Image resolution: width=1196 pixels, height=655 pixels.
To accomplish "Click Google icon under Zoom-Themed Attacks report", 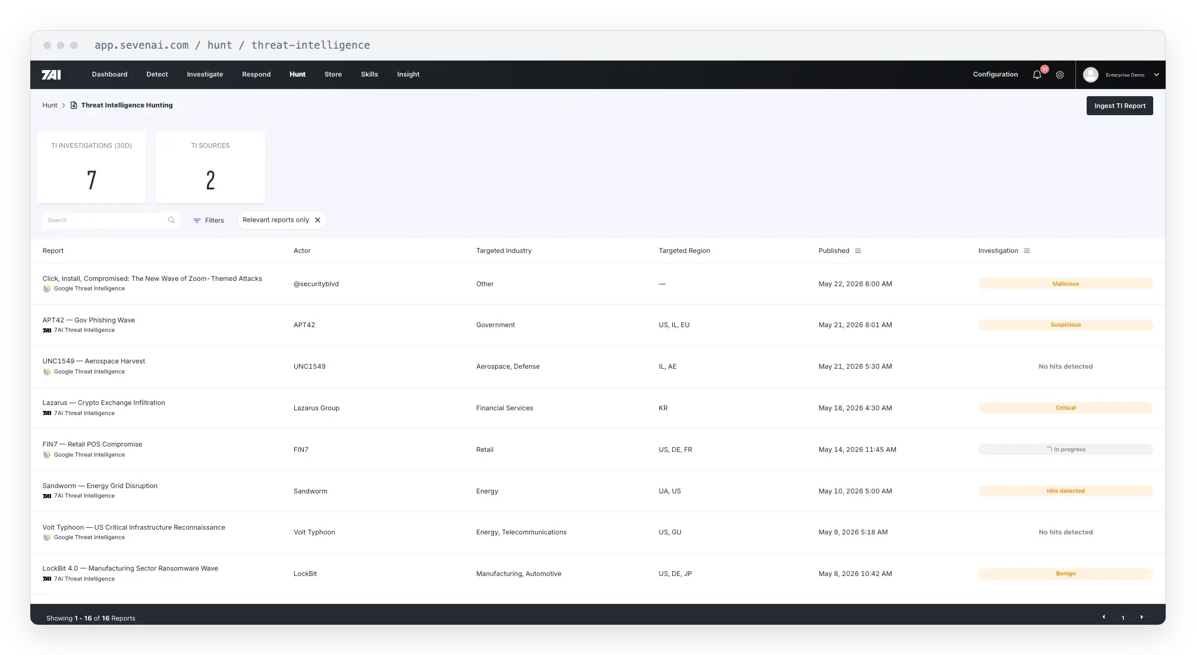I will pos(46,289).
